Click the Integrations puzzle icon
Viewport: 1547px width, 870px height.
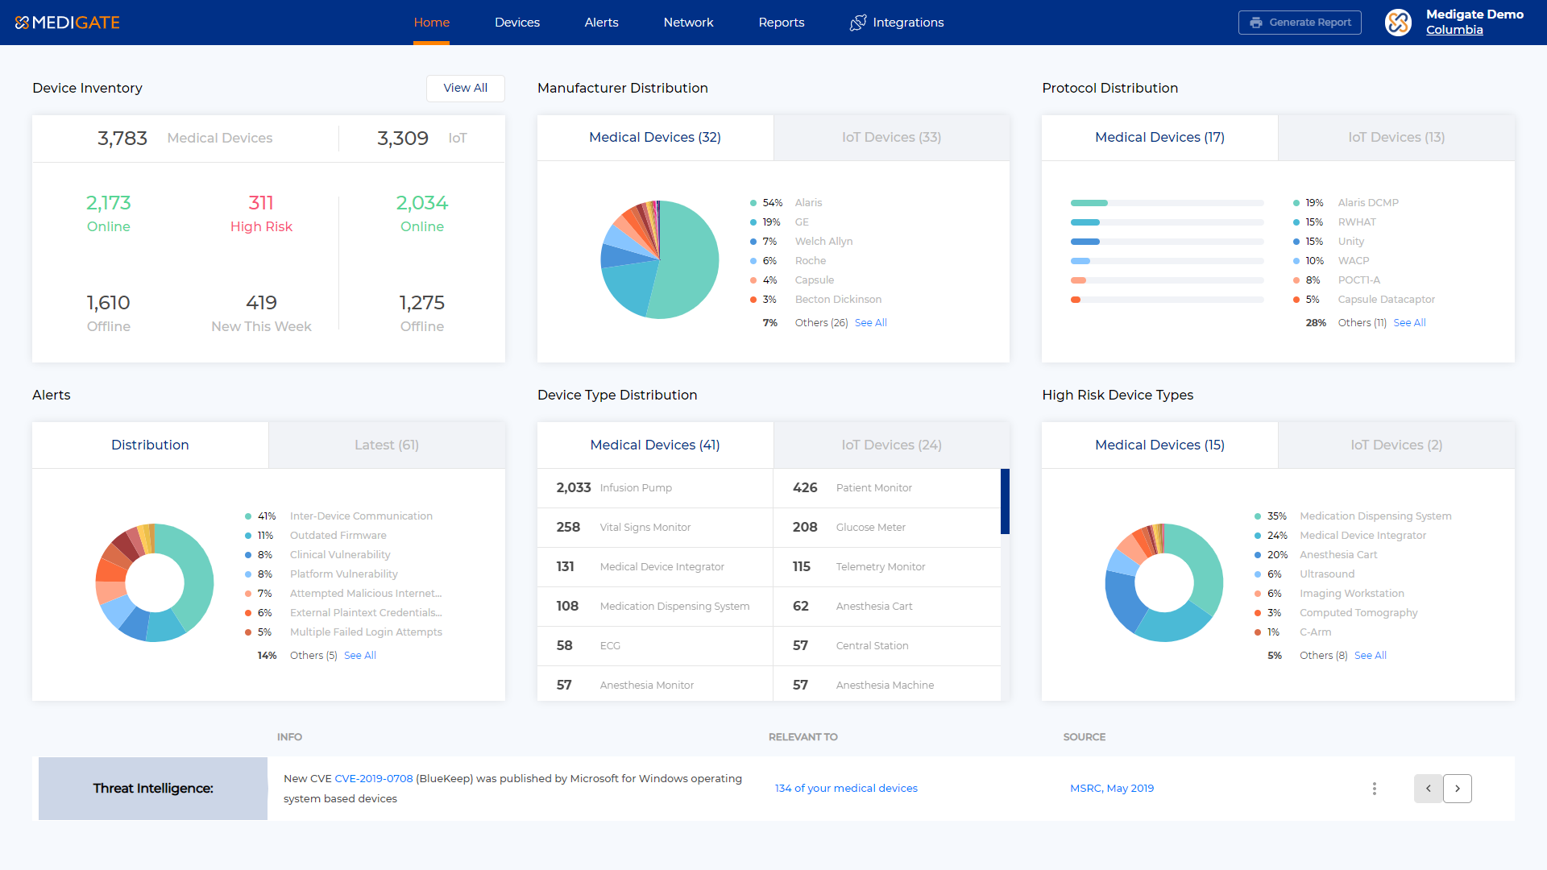[858, 23]
